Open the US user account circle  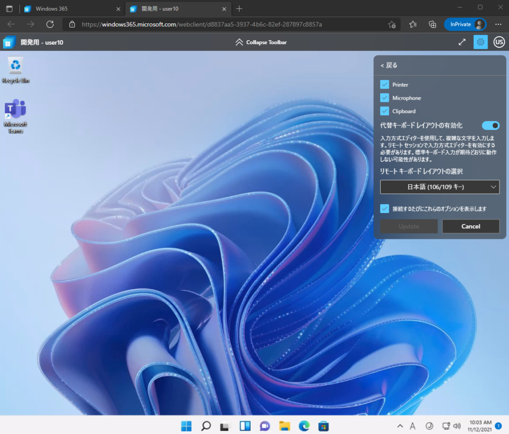[499, 42]
